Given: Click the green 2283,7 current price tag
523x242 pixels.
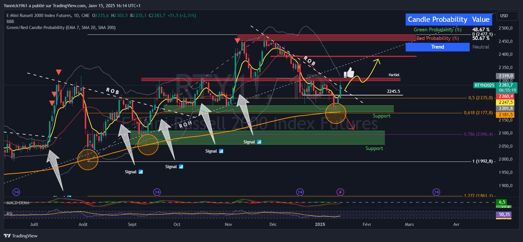Looking at the screenshot, I should click(506, 85).
